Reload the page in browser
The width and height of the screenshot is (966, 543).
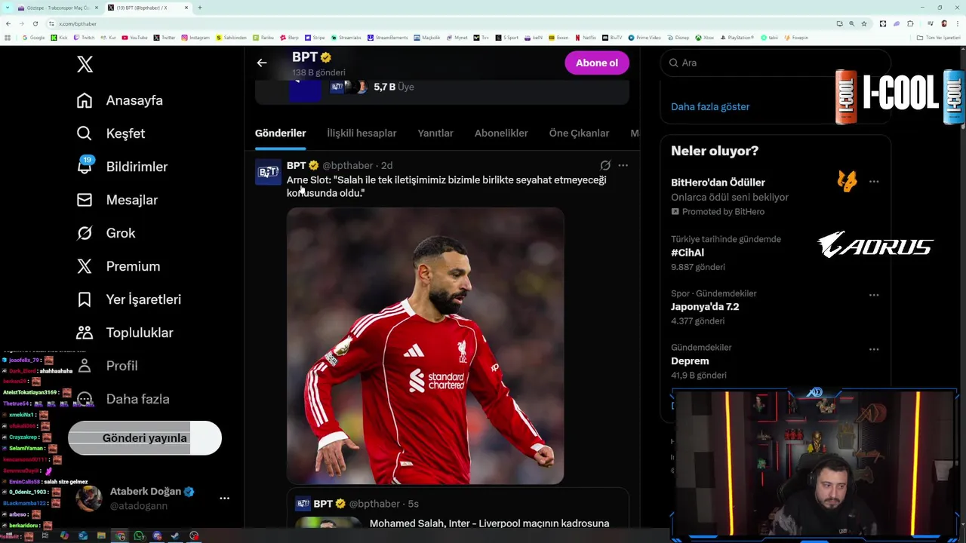click(35, 23)
